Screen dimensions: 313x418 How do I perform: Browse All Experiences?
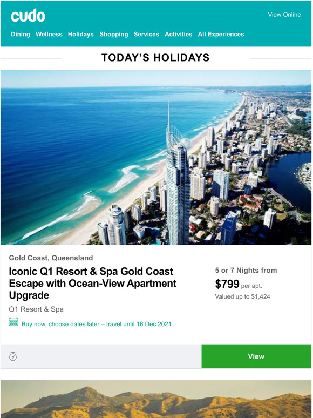(221, 34)
